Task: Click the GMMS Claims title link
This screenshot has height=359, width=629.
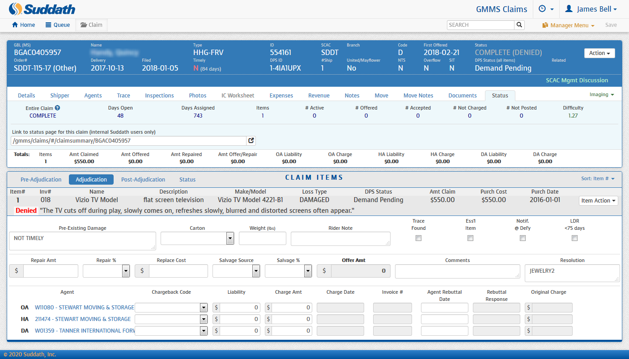Action: point(501,9)
